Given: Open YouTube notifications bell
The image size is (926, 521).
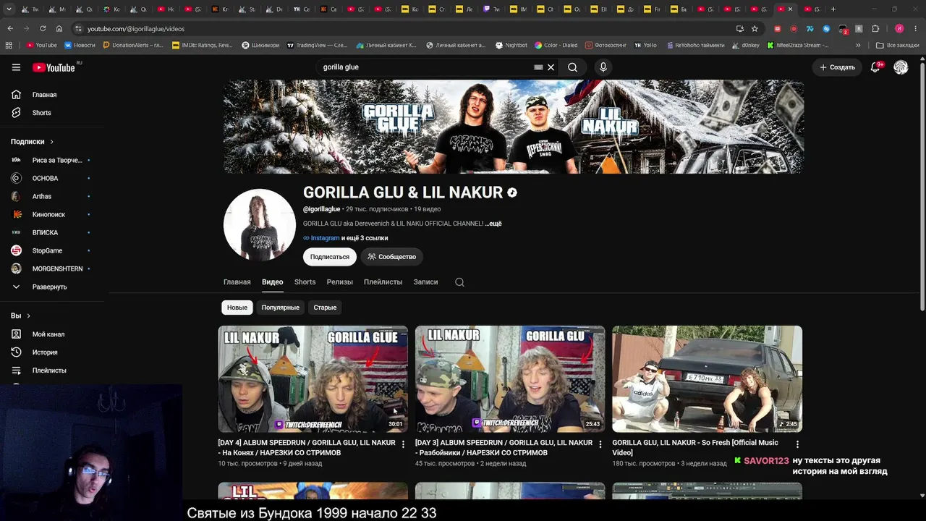Looking at the screenshot, I should (x=875, y=67).
